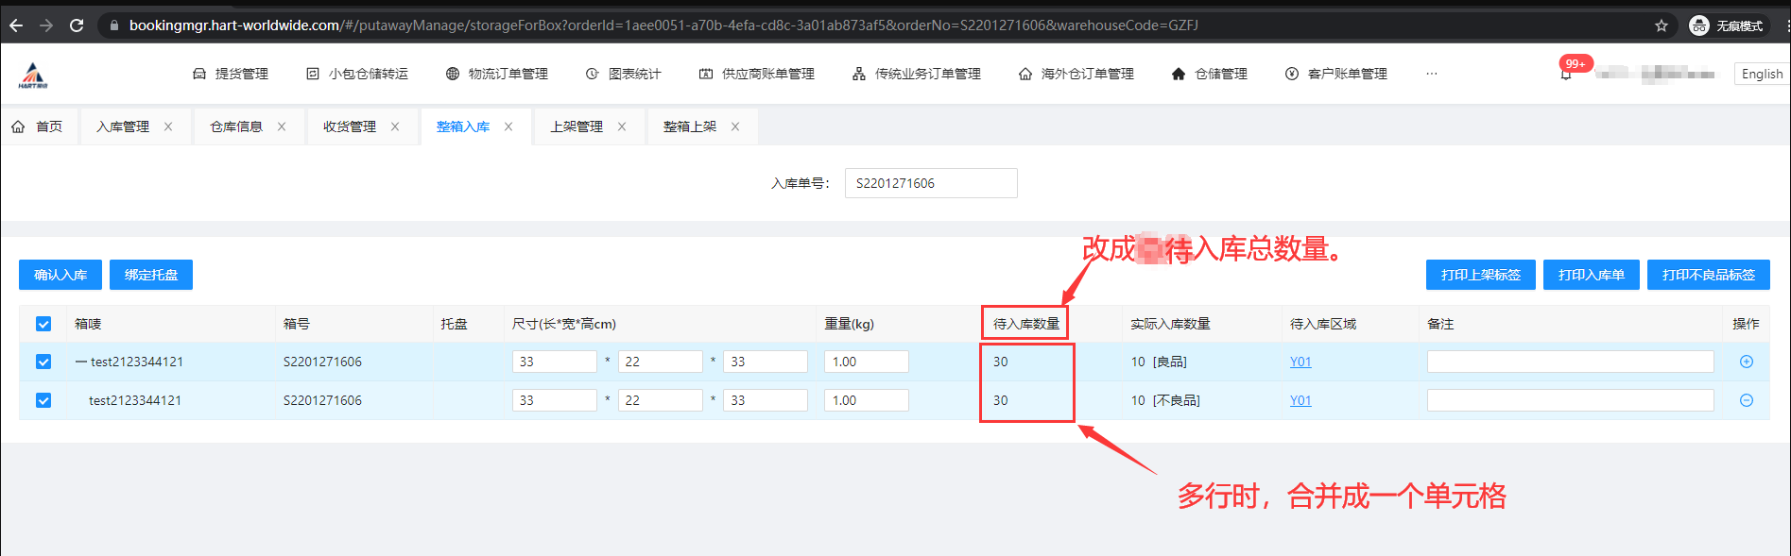Open the notification bell with 99+ badge
The width and height of the screenshot is (1791, 556).
1566,74
